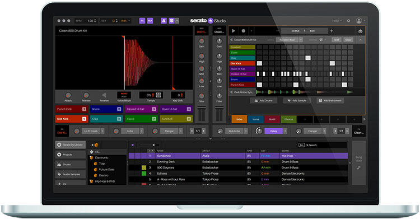The width and height of the screenshot is (420, 219).
Task: Click the Key Shift stepper arrows
Action: tap(182, 95)
